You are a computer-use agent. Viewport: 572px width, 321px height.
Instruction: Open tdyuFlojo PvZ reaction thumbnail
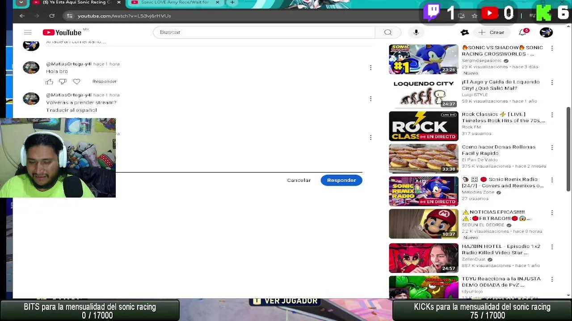(424, 287)
